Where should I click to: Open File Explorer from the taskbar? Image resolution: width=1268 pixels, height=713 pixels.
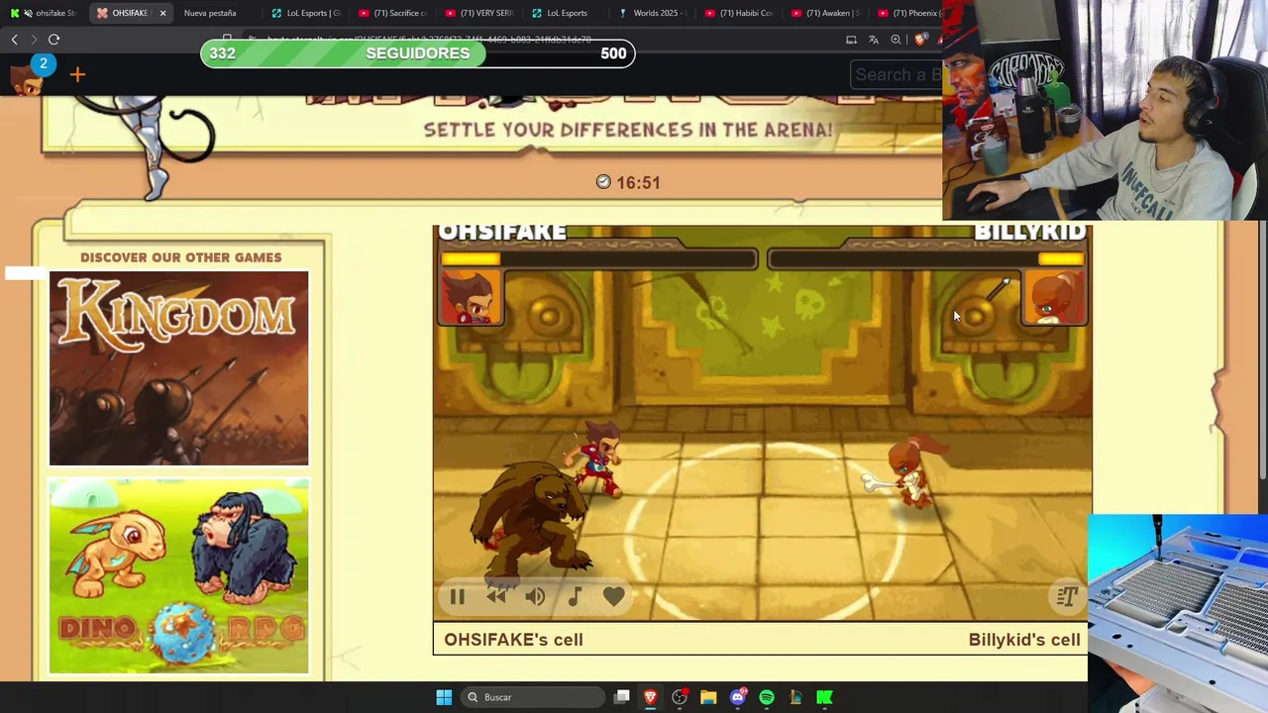point(708,697)
